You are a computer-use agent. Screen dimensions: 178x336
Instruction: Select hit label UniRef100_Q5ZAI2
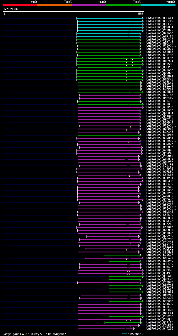[x=160, y=276]
